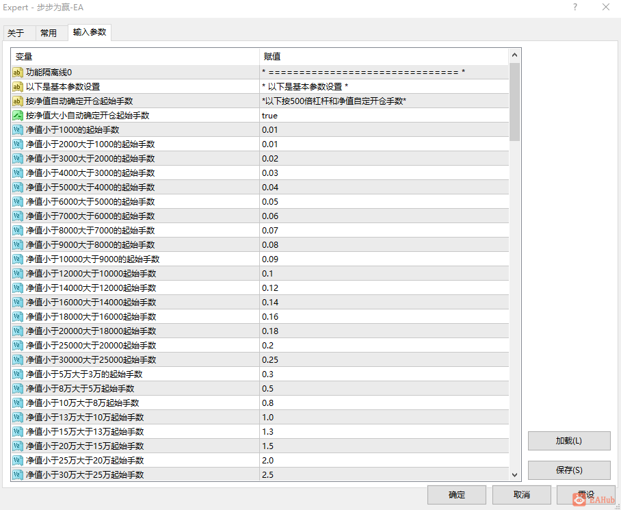621x510 pixels.
Task: Click the icon beside 净值小于5000大于4000的起始手数
Action: (x=18, y=187)
